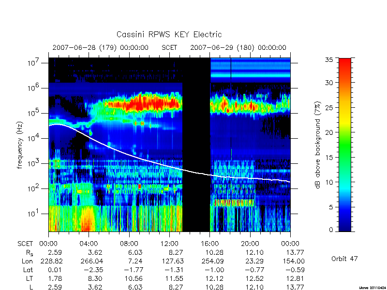This screenshot has height=290, width=387.
Task: Click the Lon value 154.00
Action: (294, 261)
